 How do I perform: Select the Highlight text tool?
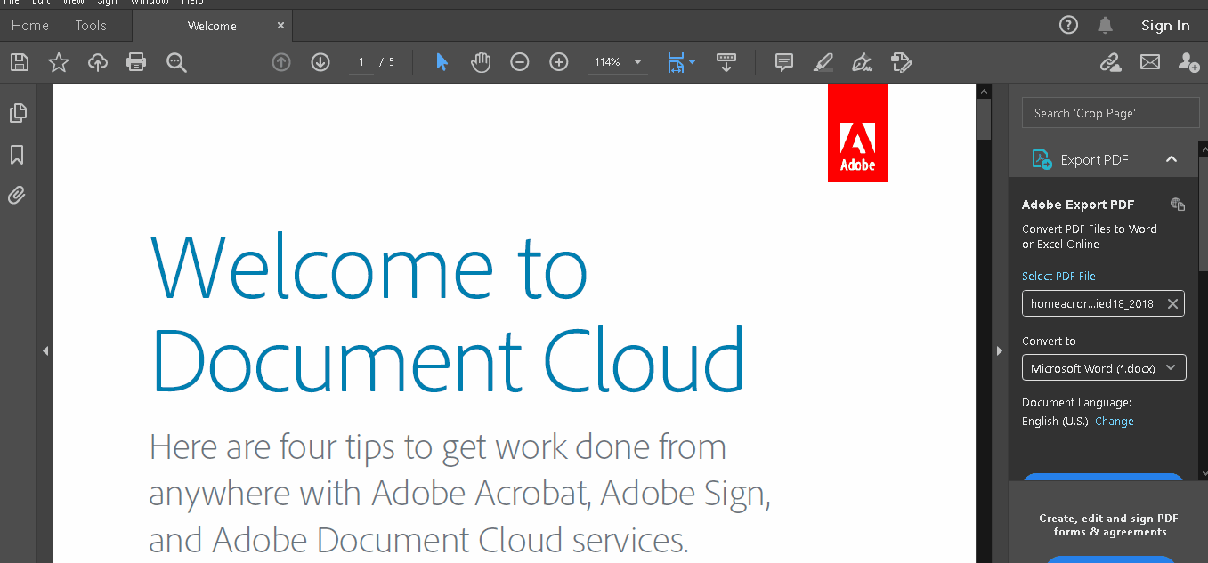823,62
